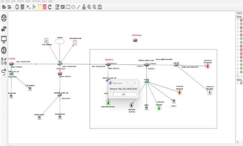Open the Node menu
Image resolution: width=243 pixels, height=146 pixels.
coord(28,1)
